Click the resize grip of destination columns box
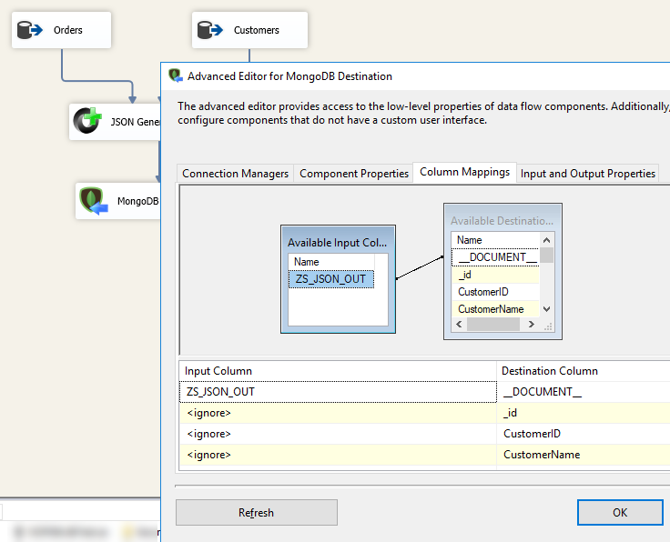Image resolution: width=670 pixels, height=542 pixels. [548, 326]
